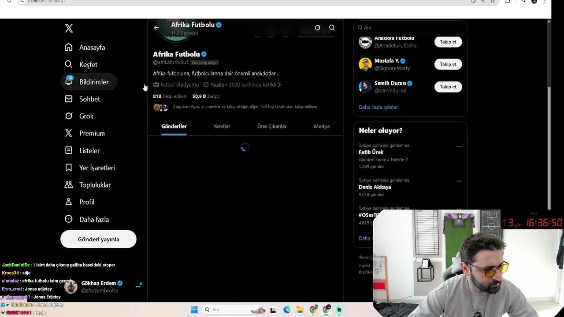Click the X logo in sidebar

tap(69, 29)
